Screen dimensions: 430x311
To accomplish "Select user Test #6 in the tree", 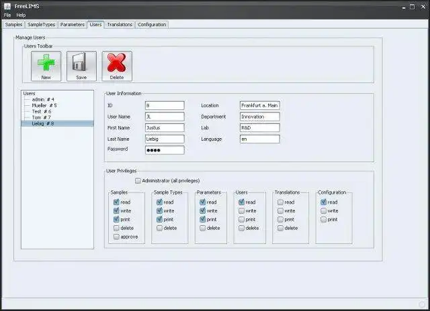I will click(42, 111).
